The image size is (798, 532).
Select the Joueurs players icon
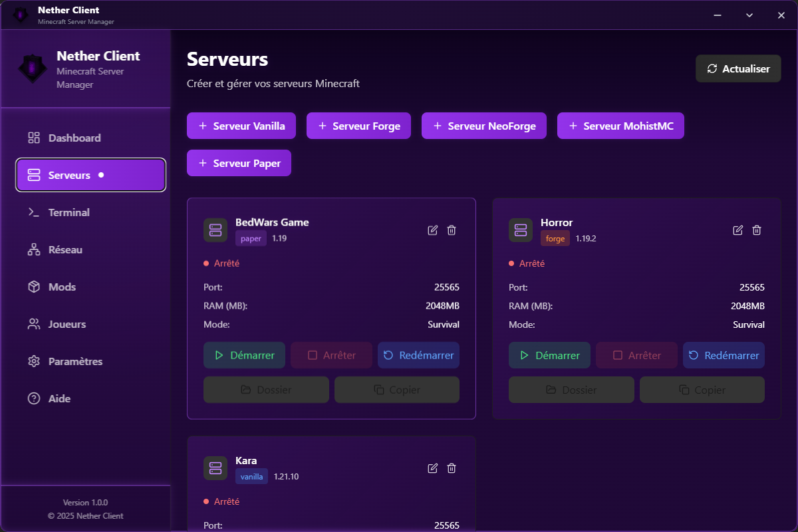pos(34,324)
